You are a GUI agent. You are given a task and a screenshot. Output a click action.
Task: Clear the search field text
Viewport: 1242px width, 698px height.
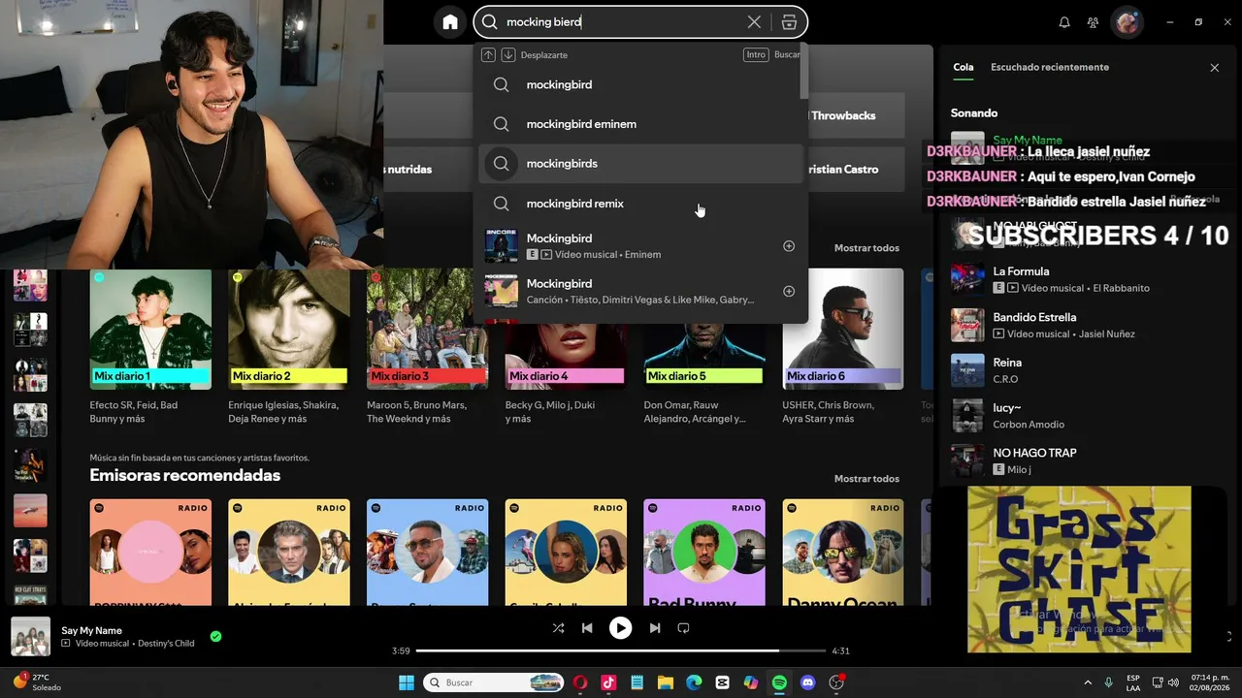[754, 22]
